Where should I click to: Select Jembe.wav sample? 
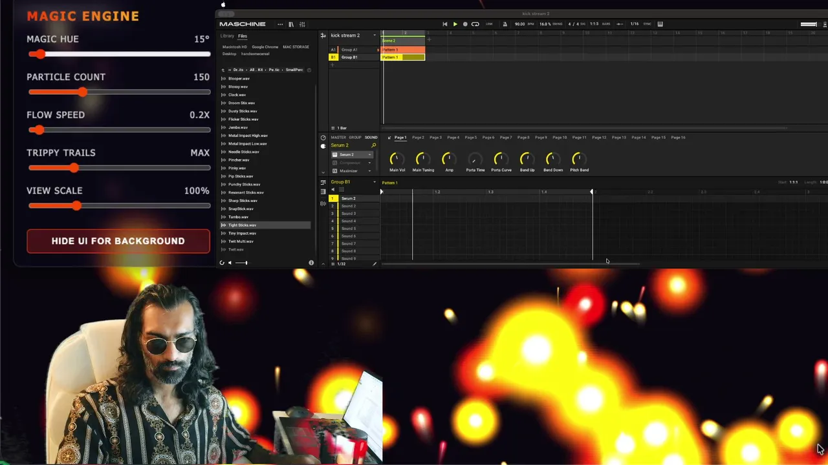pos(265,127)
